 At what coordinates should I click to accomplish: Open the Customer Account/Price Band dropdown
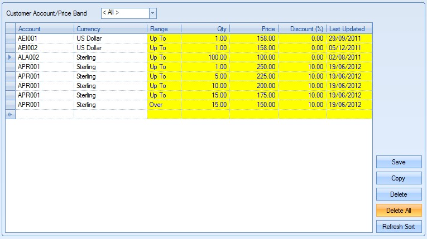(153, 13)
